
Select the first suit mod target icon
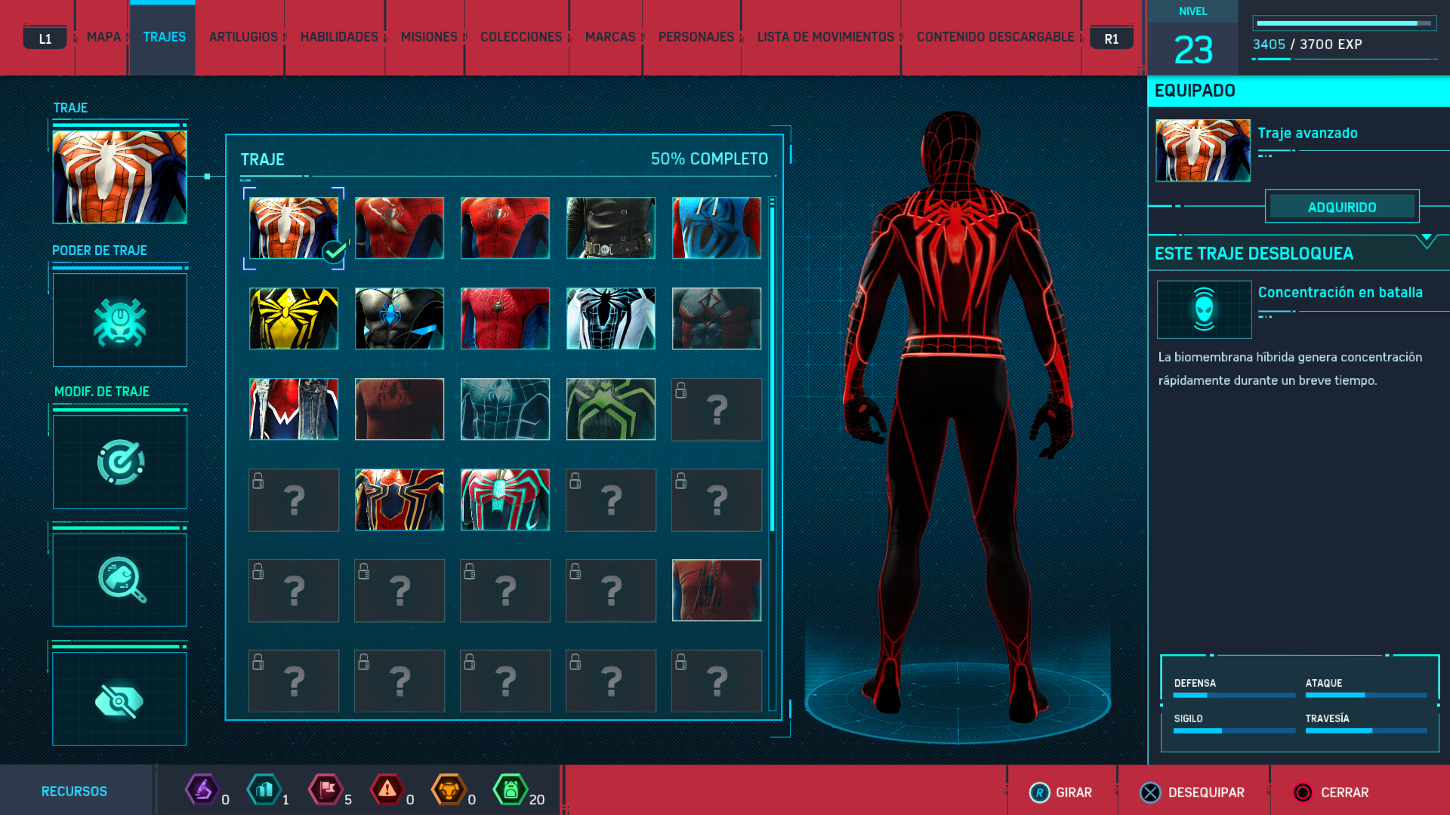119,462
